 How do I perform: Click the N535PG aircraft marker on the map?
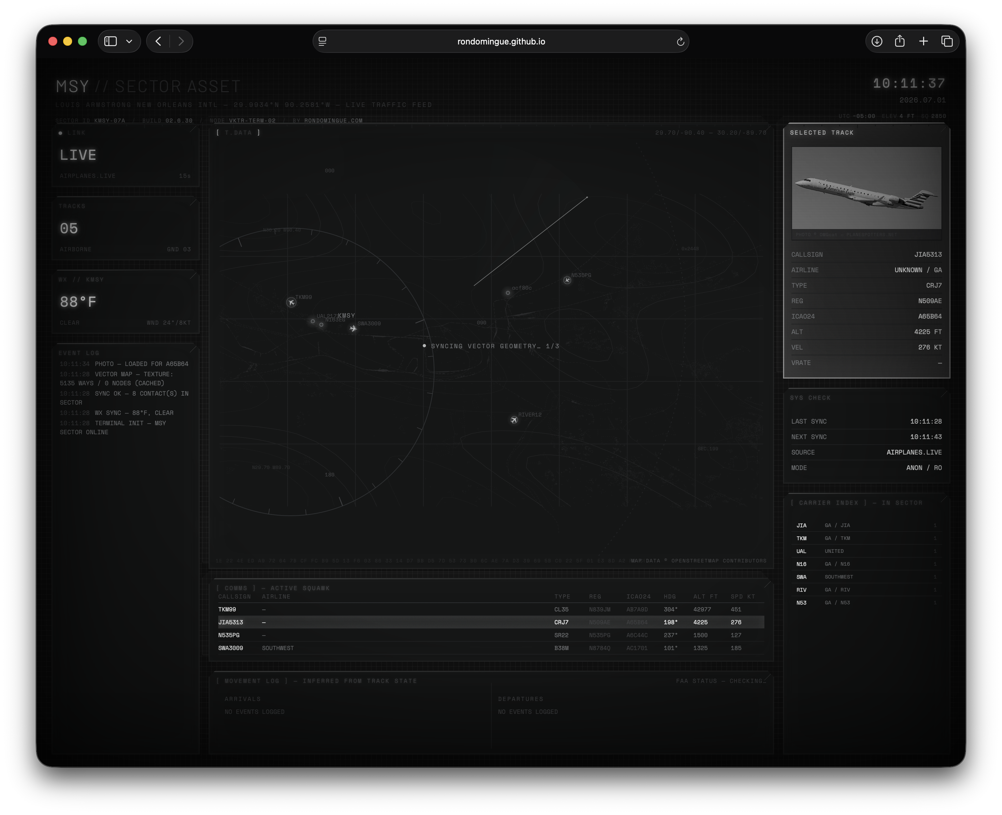(x=567, y=280)
